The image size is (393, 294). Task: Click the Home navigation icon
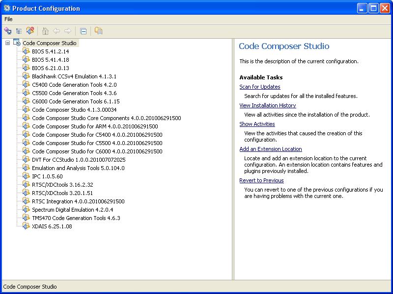coord(44,31)
